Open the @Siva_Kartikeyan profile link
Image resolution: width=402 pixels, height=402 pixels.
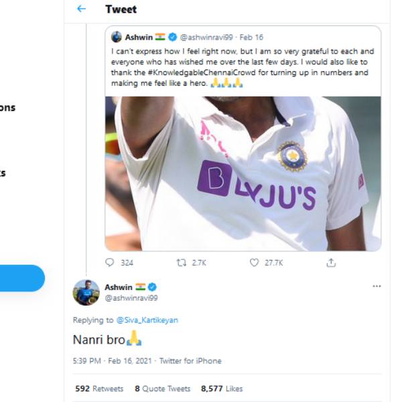click(147, 320)
